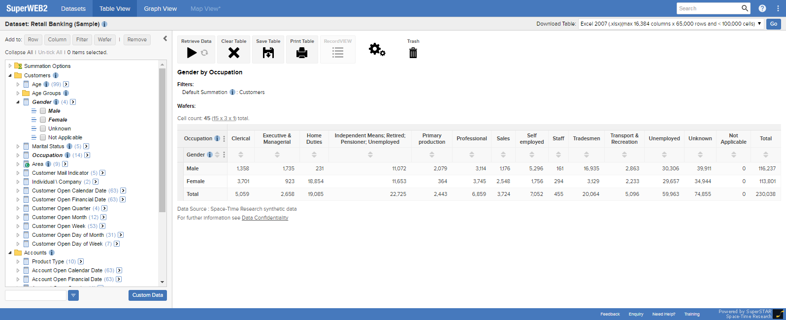This screenshot has width=786, height=320.
Task: Open the Download Table format dropdown
Action: tap(671, 24)
